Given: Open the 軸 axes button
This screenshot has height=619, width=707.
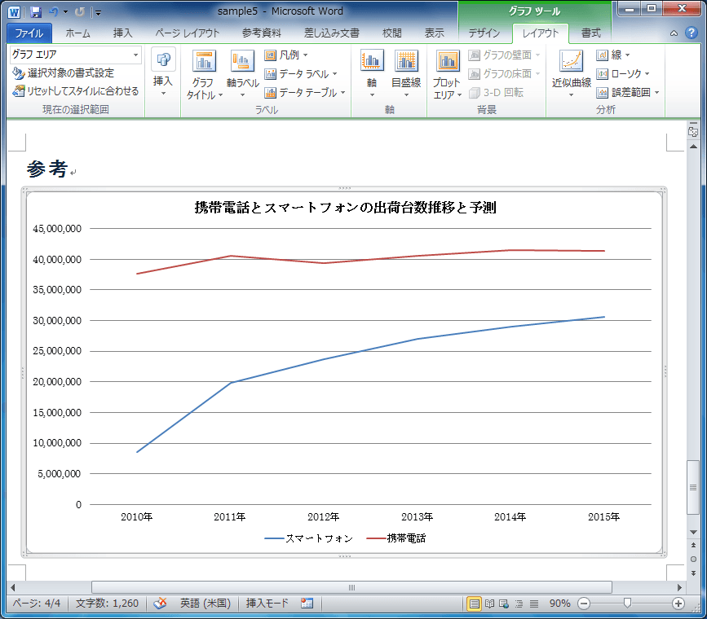Looking at the screenshot, I should [x=372, y=73].
